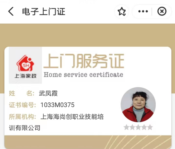Open the three-dots more menu

pyautogui.click(x=143, y=11)
